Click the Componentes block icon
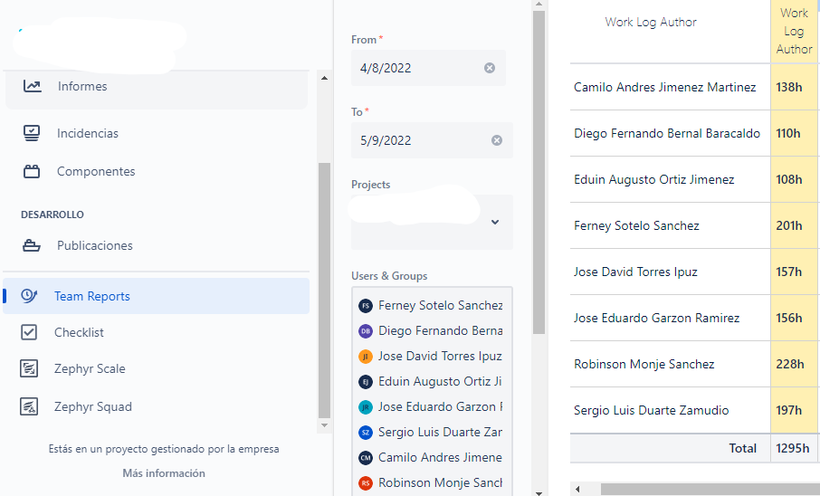The width and height of the screenshot is (820, 496). point(32,171)
